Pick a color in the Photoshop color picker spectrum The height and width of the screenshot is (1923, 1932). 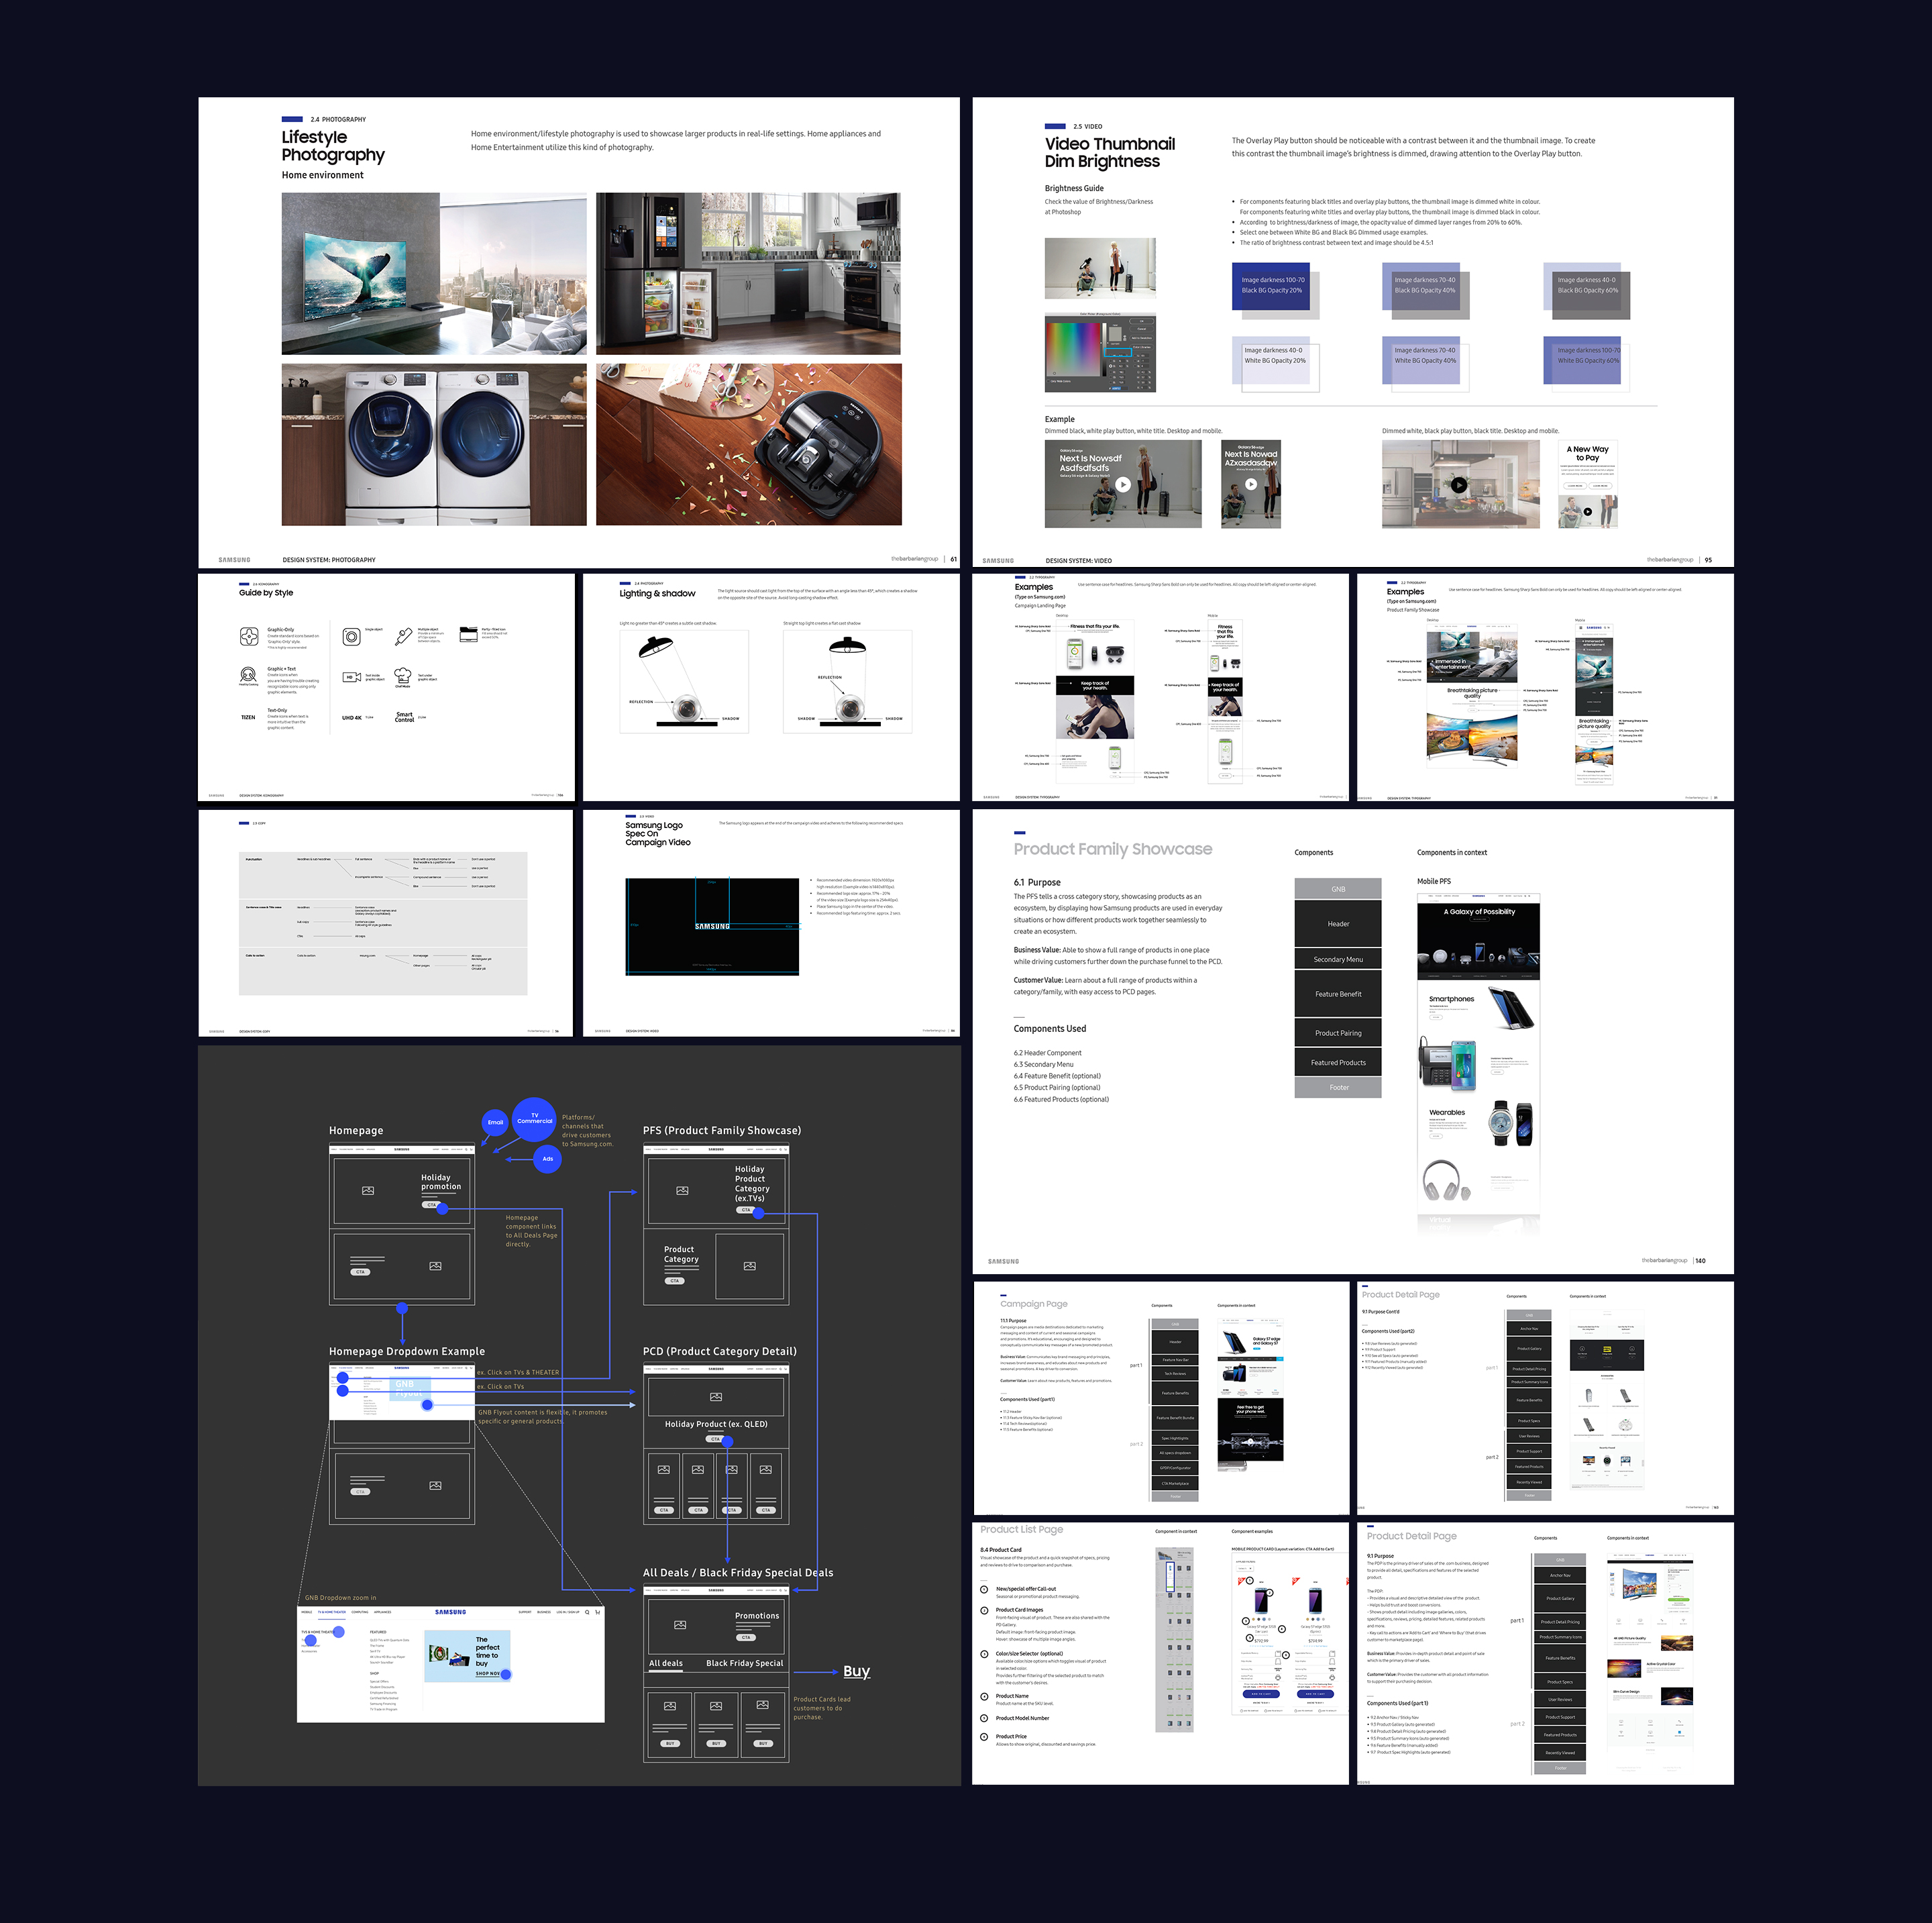[x=1074, y=350]
